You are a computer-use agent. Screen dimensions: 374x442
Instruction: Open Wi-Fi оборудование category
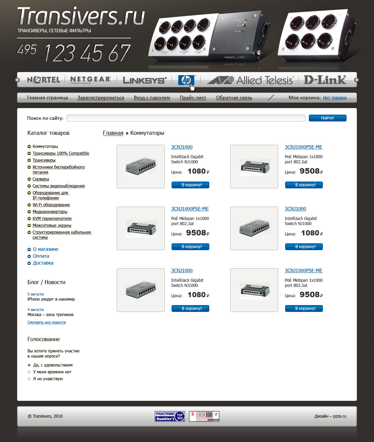click(x=51, y=205)
